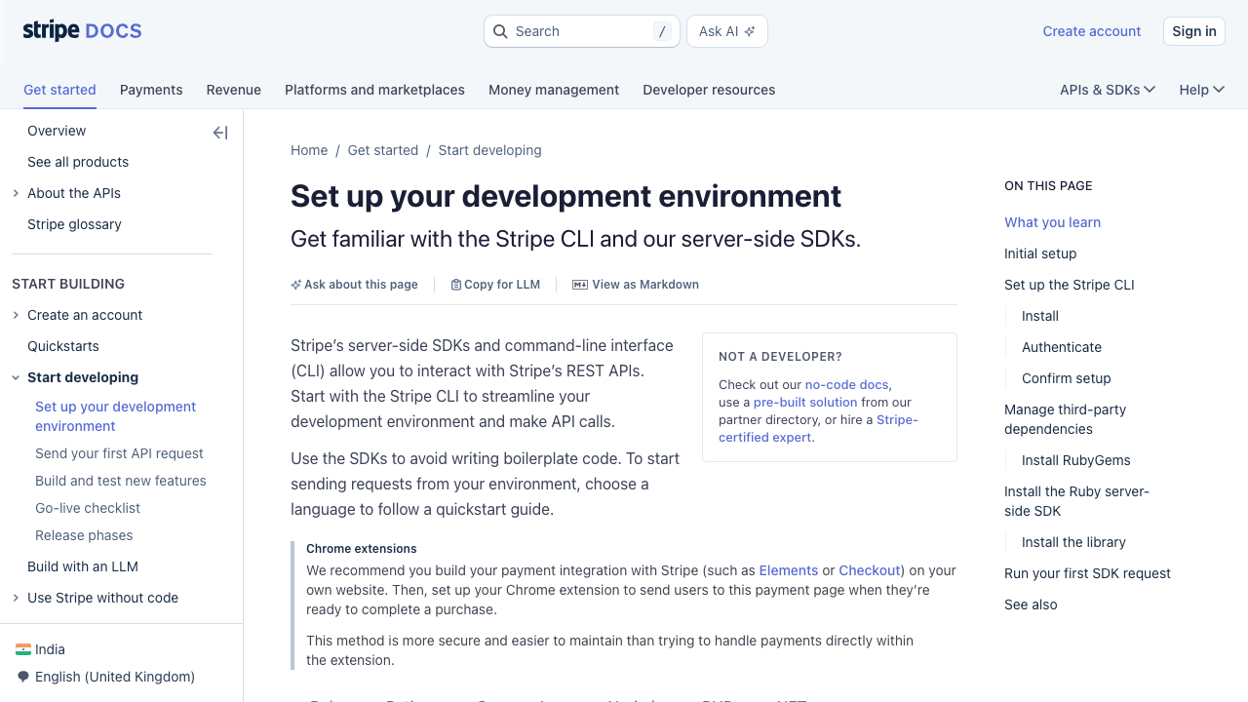Open Build and test new features
Image resolution: width=1248 pixels, height=702 pixels.
[x=121, y=481]
